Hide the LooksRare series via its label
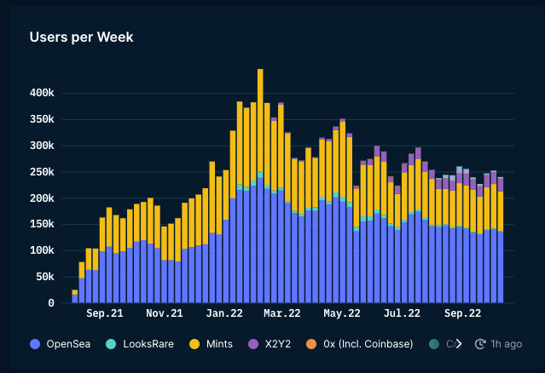Screen dimensions: 545x373 click(x=150, y=344)
